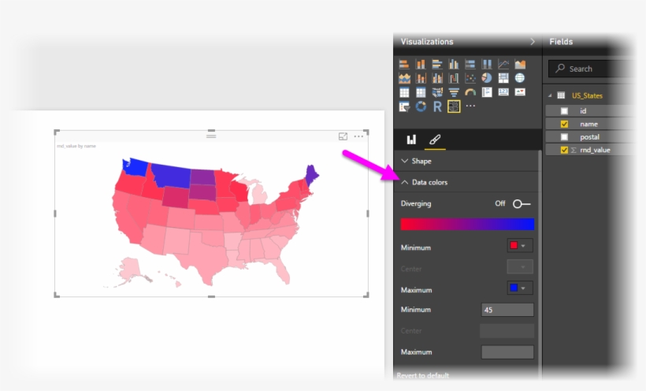Open the Minimum color dropdown
646x391 pixels.
(519, 246)
